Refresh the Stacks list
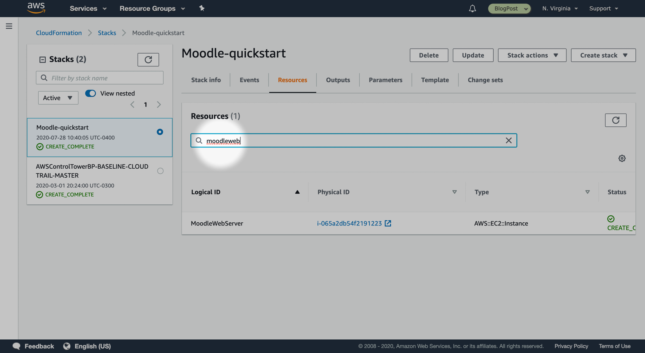Image resolution: width=645 pixels, height=353 pixels. point(148,59)
